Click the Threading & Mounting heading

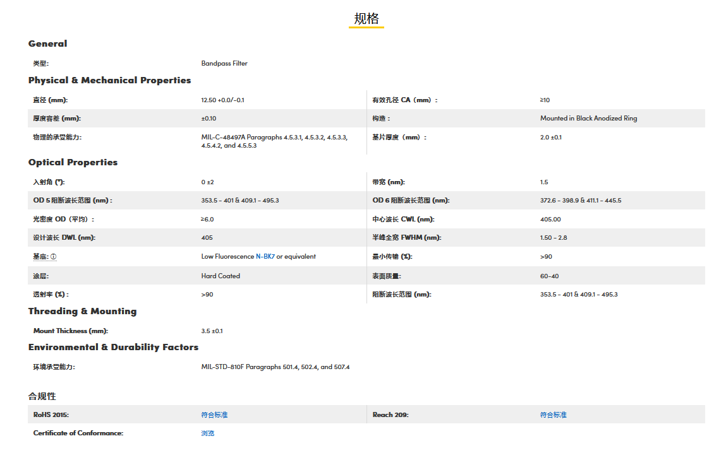tap(82, 311)
